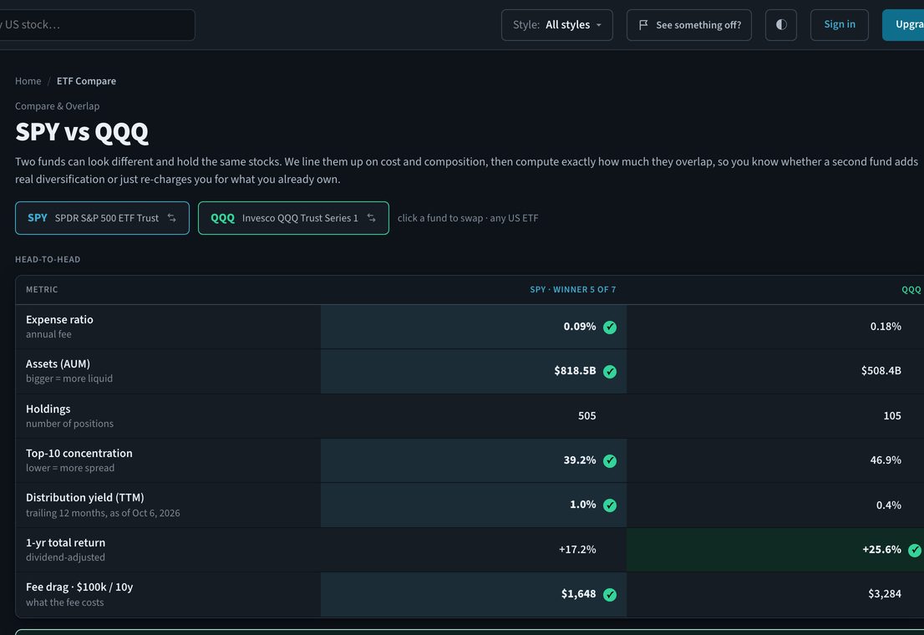Screen dimensions: 924x635
Task: Click the QQQ yield value 0.4%
Action: click(889, 505)
